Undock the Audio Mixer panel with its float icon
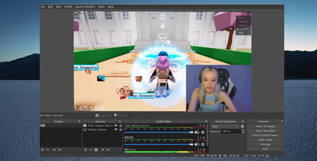This screenshot has width=317, height=161. click(206, 121)
